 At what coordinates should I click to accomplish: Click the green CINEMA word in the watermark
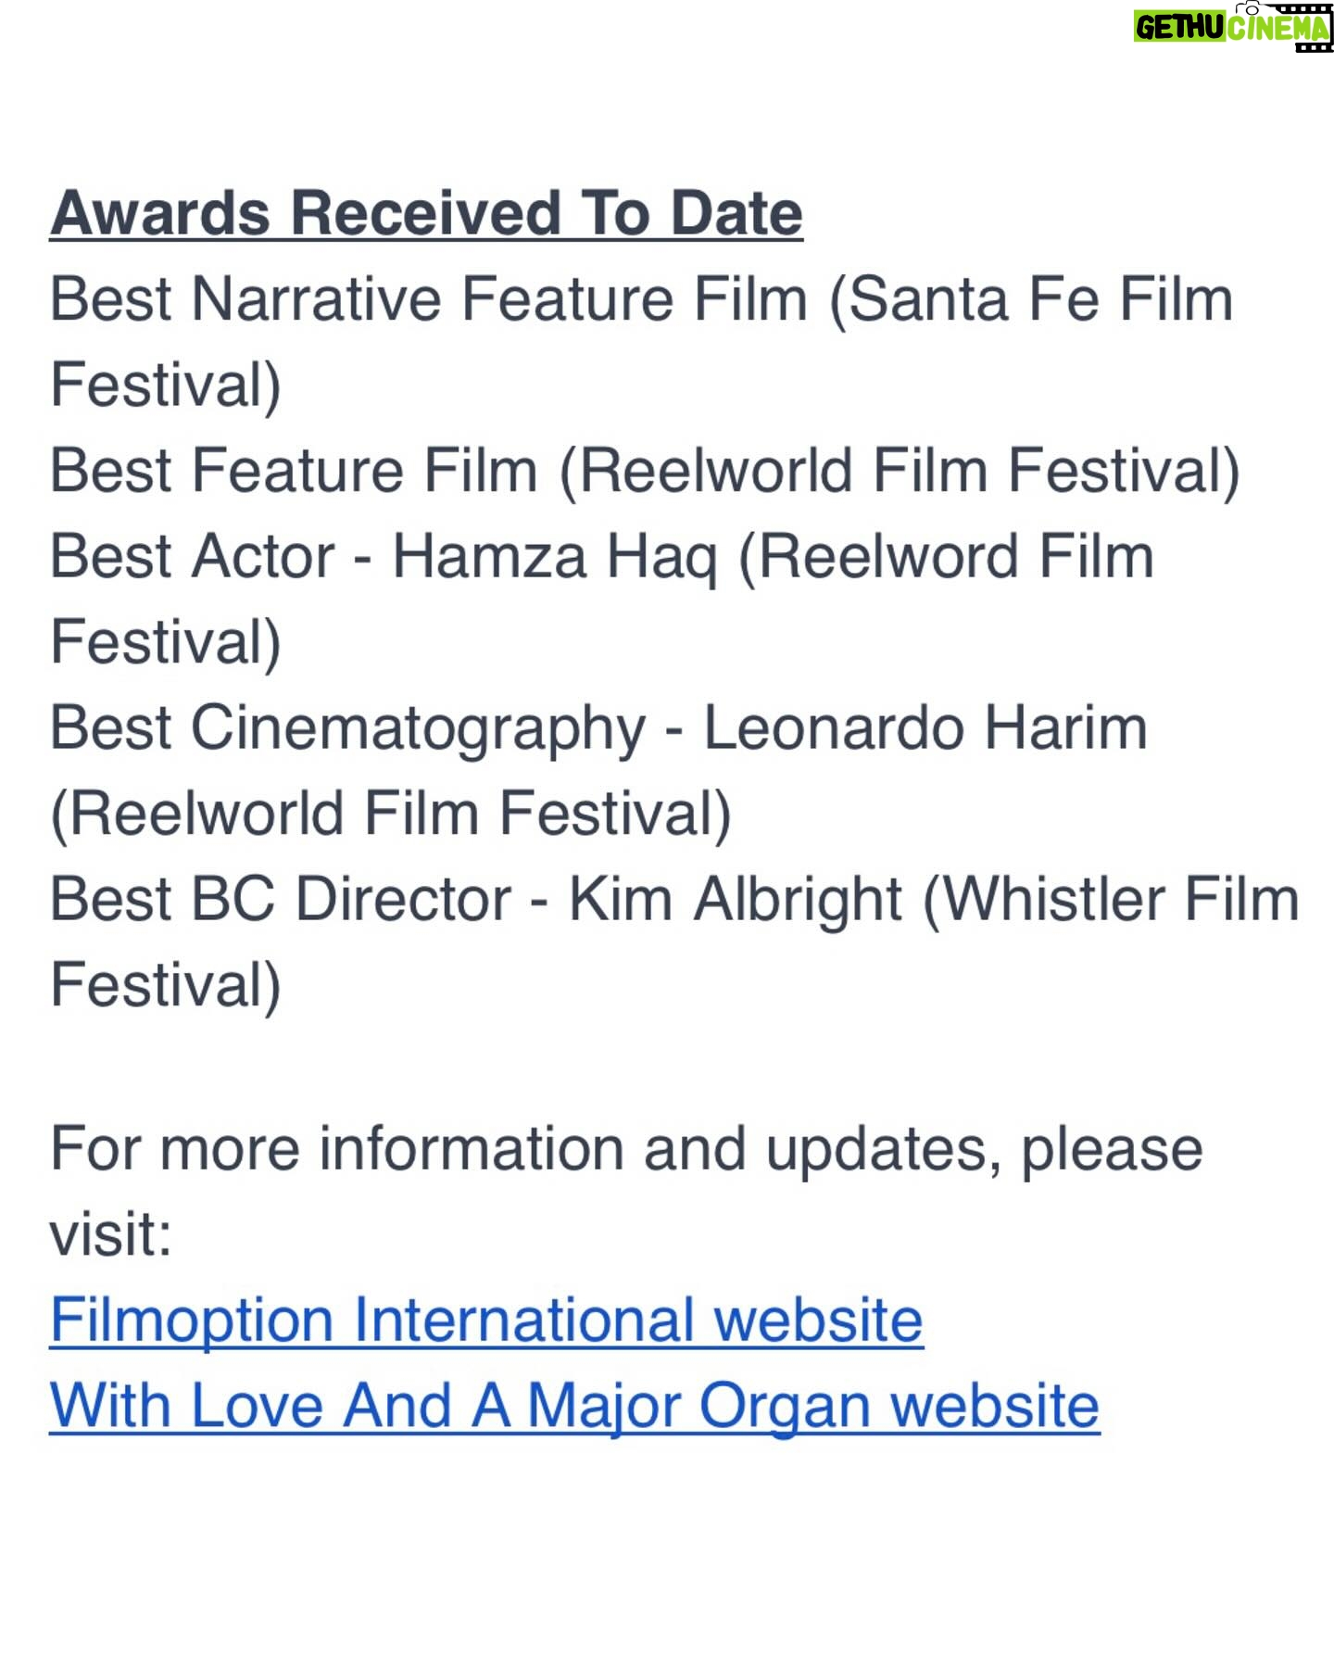pyautogui.click(x=1278, y=28)
